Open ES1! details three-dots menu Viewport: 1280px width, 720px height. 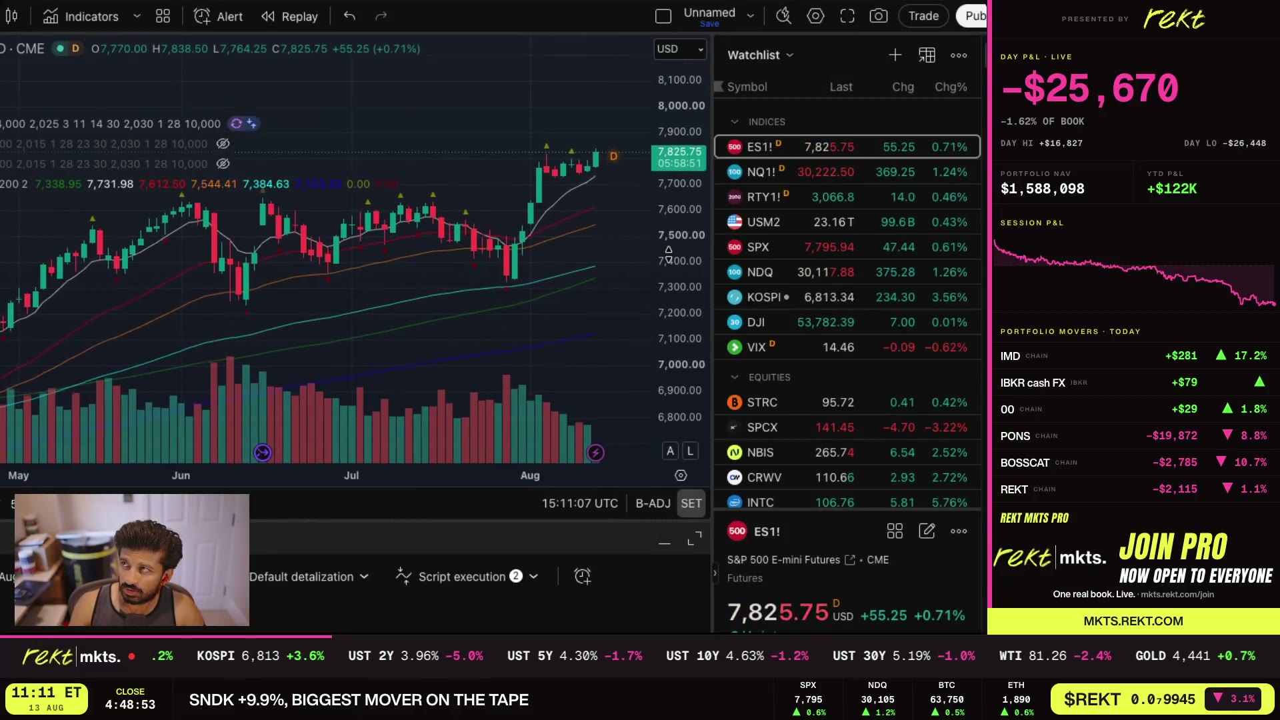pyautogui.click(x=959, y=531)
